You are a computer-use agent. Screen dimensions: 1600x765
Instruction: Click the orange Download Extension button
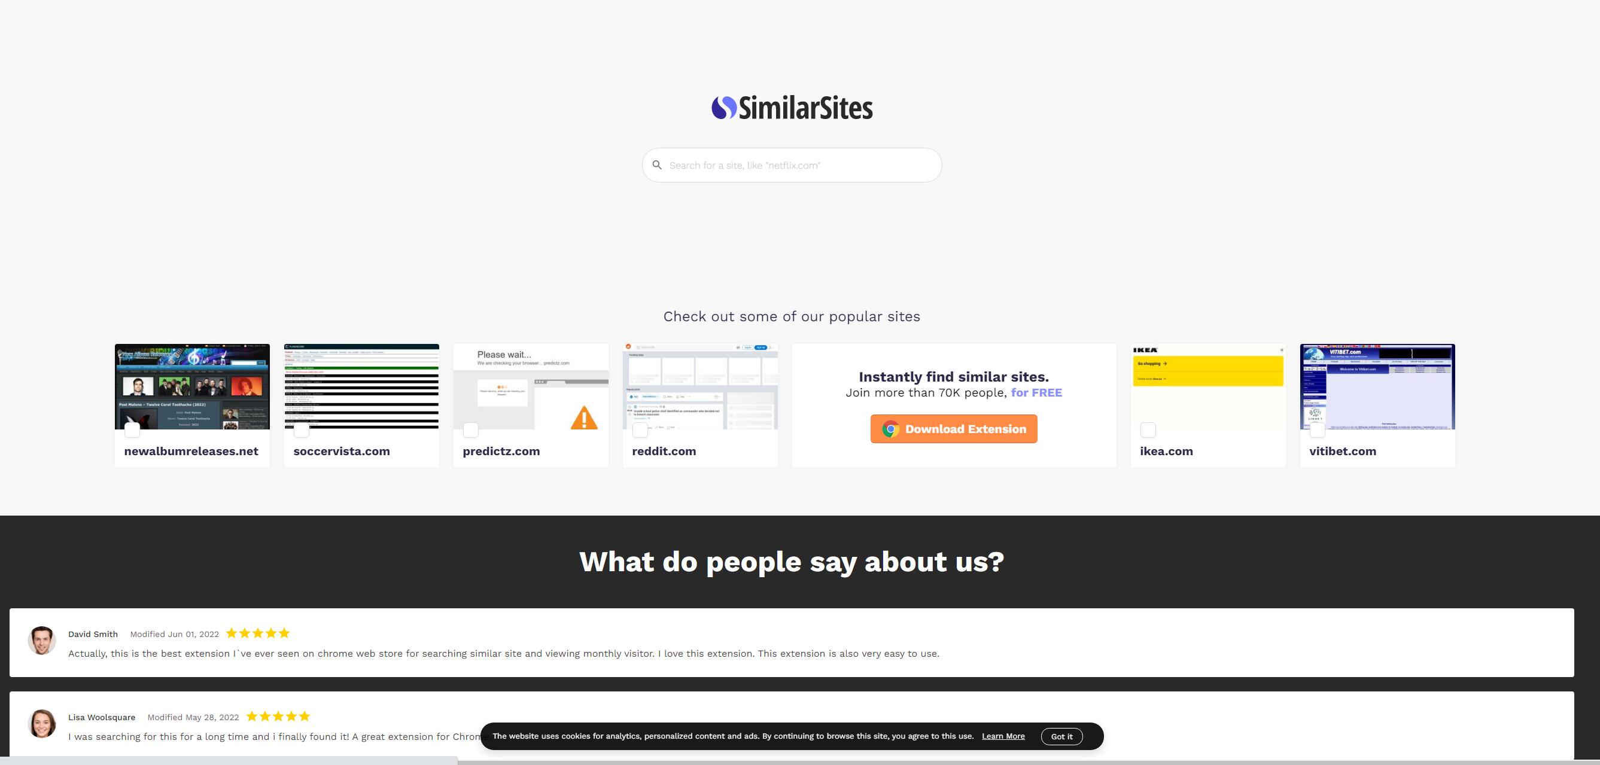(954, 428)
